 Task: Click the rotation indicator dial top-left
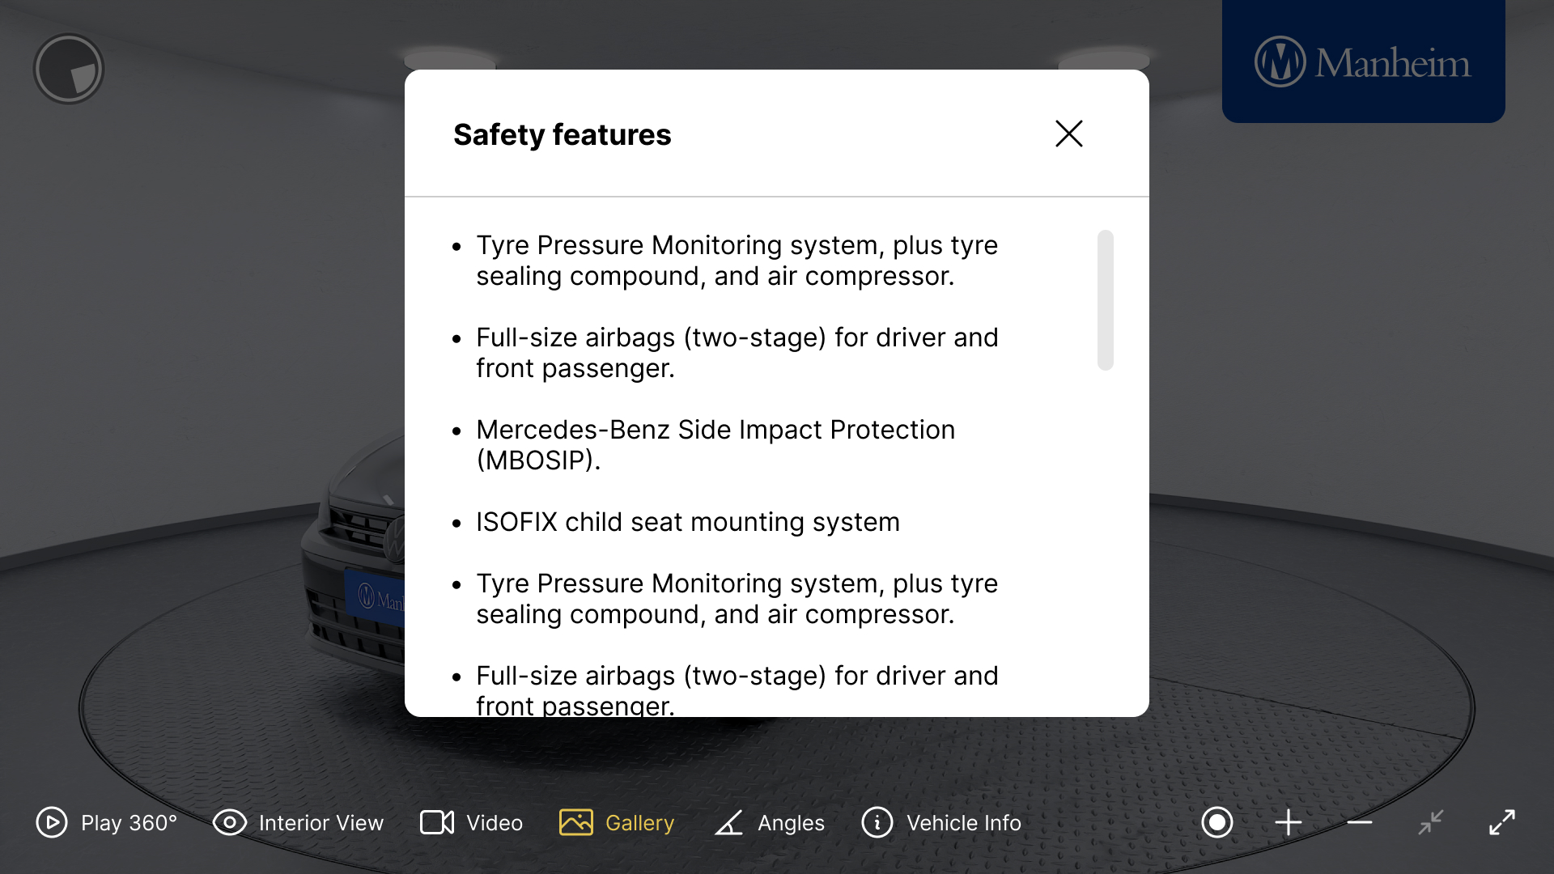69,69
